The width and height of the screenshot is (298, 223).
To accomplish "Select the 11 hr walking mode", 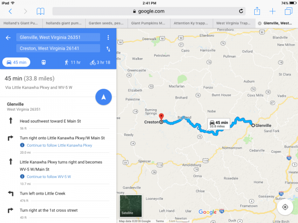I will (x=73, y=62).
